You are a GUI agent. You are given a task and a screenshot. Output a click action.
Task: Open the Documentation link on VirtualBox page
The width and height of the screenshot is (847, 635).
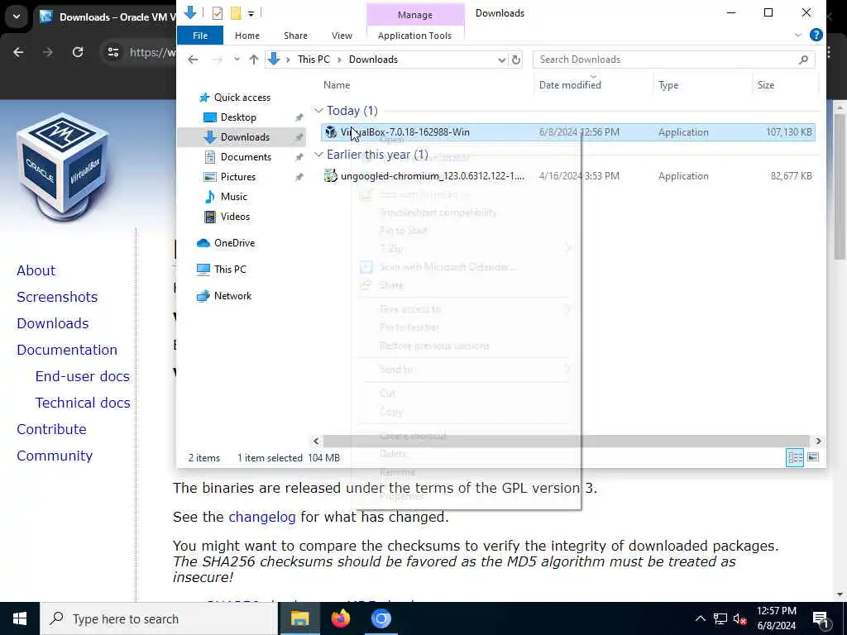[x=67, y=350]
